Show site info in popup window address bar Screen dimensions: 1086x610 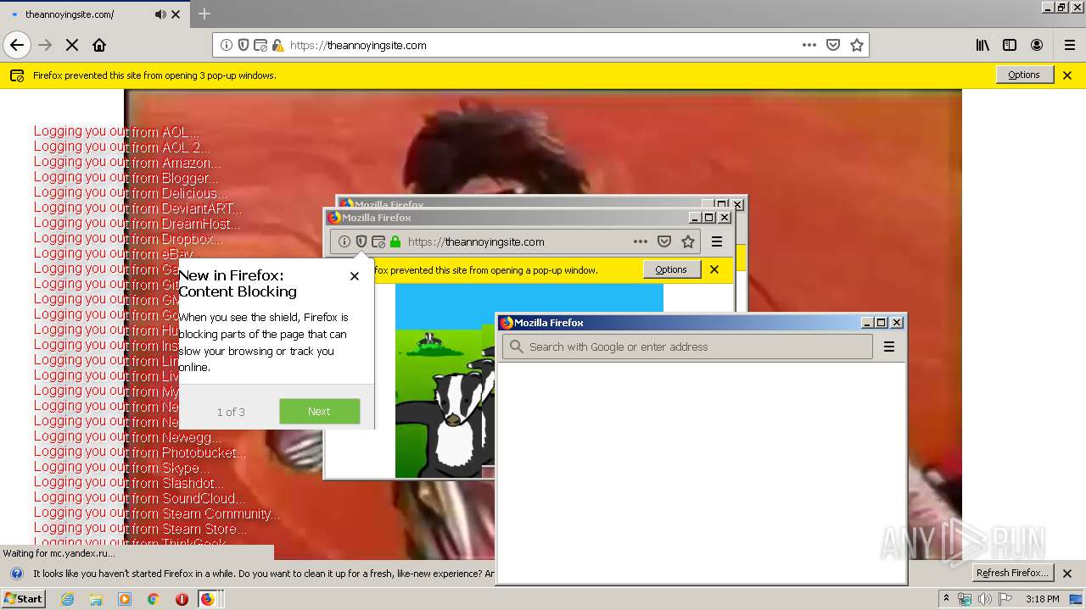(344, 241)
